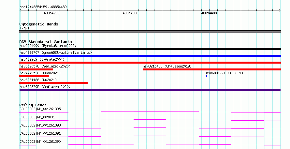
Task: Select the black nsv5554090 variant bar
Action: tap(150, 49)
